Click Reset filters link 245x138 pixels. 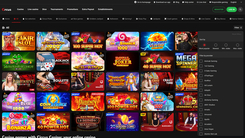click(x=237, y=34)
